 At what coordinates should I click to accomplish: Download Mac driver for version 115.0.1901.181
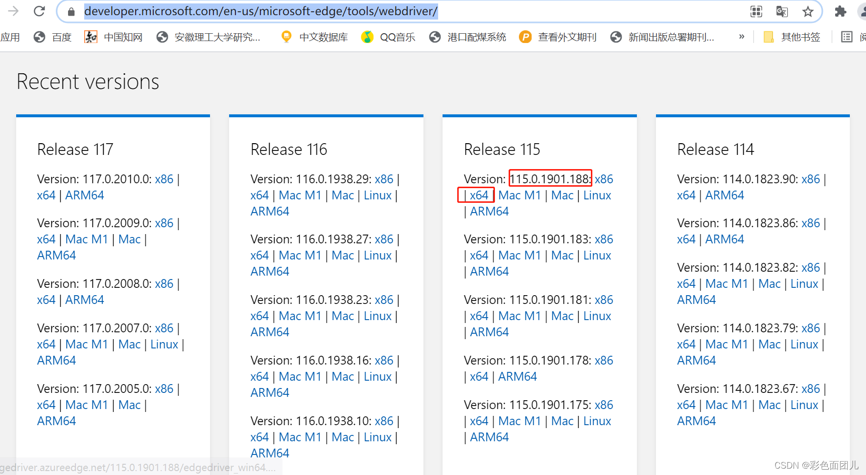click(x=562, y=316)
